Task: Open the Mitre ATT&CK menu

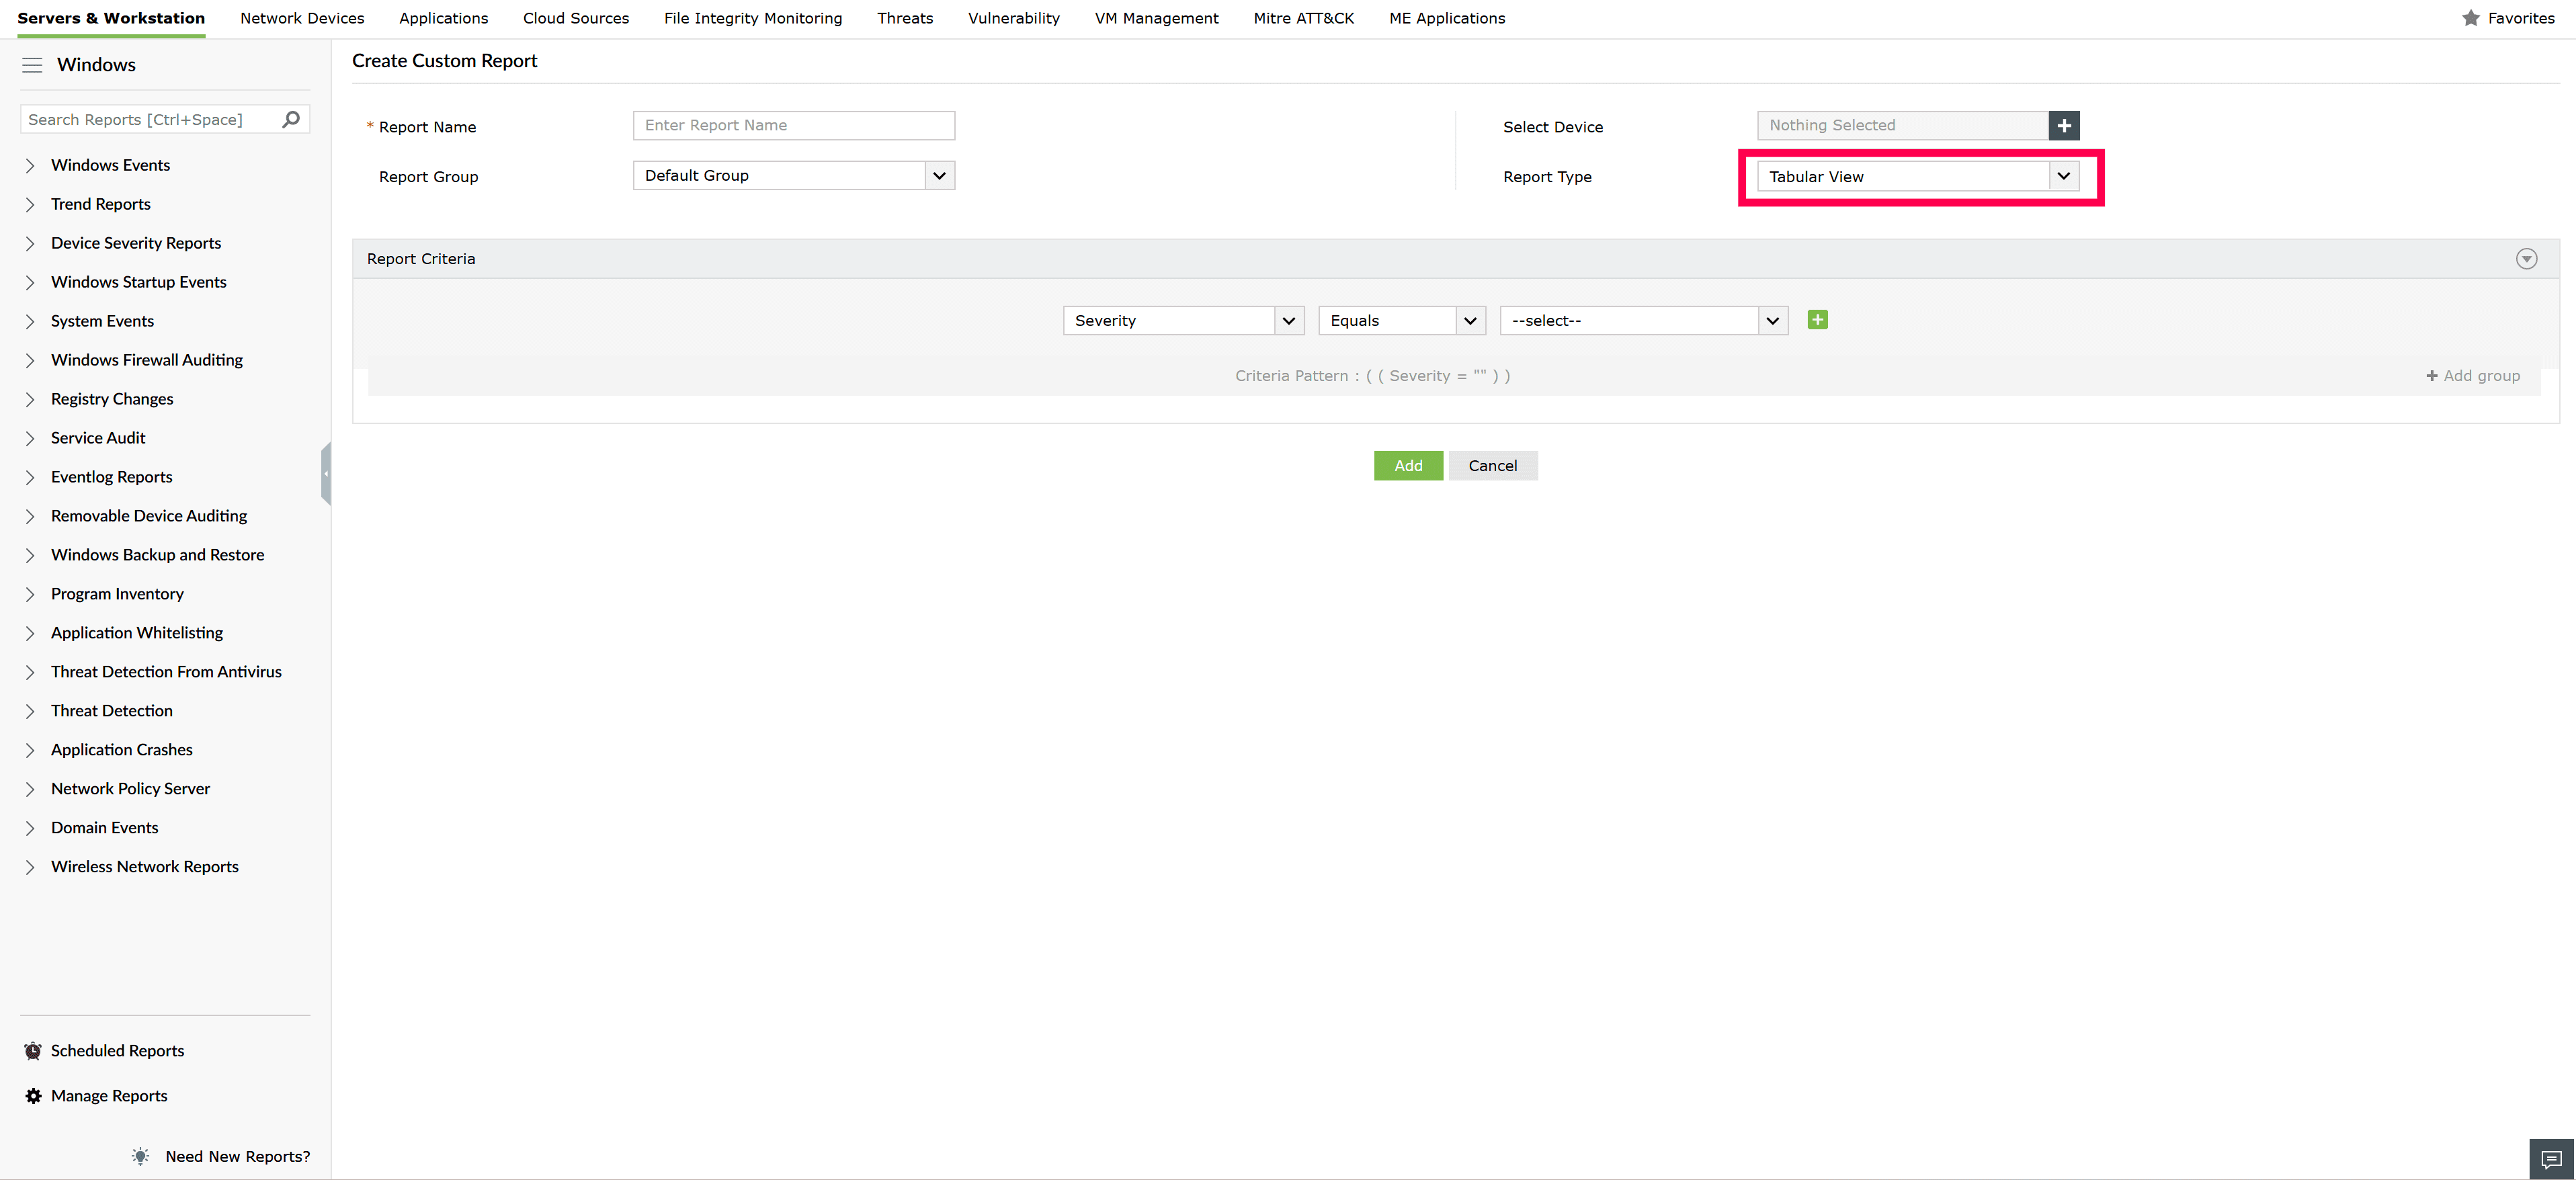Action: (x=1303, y=18)
